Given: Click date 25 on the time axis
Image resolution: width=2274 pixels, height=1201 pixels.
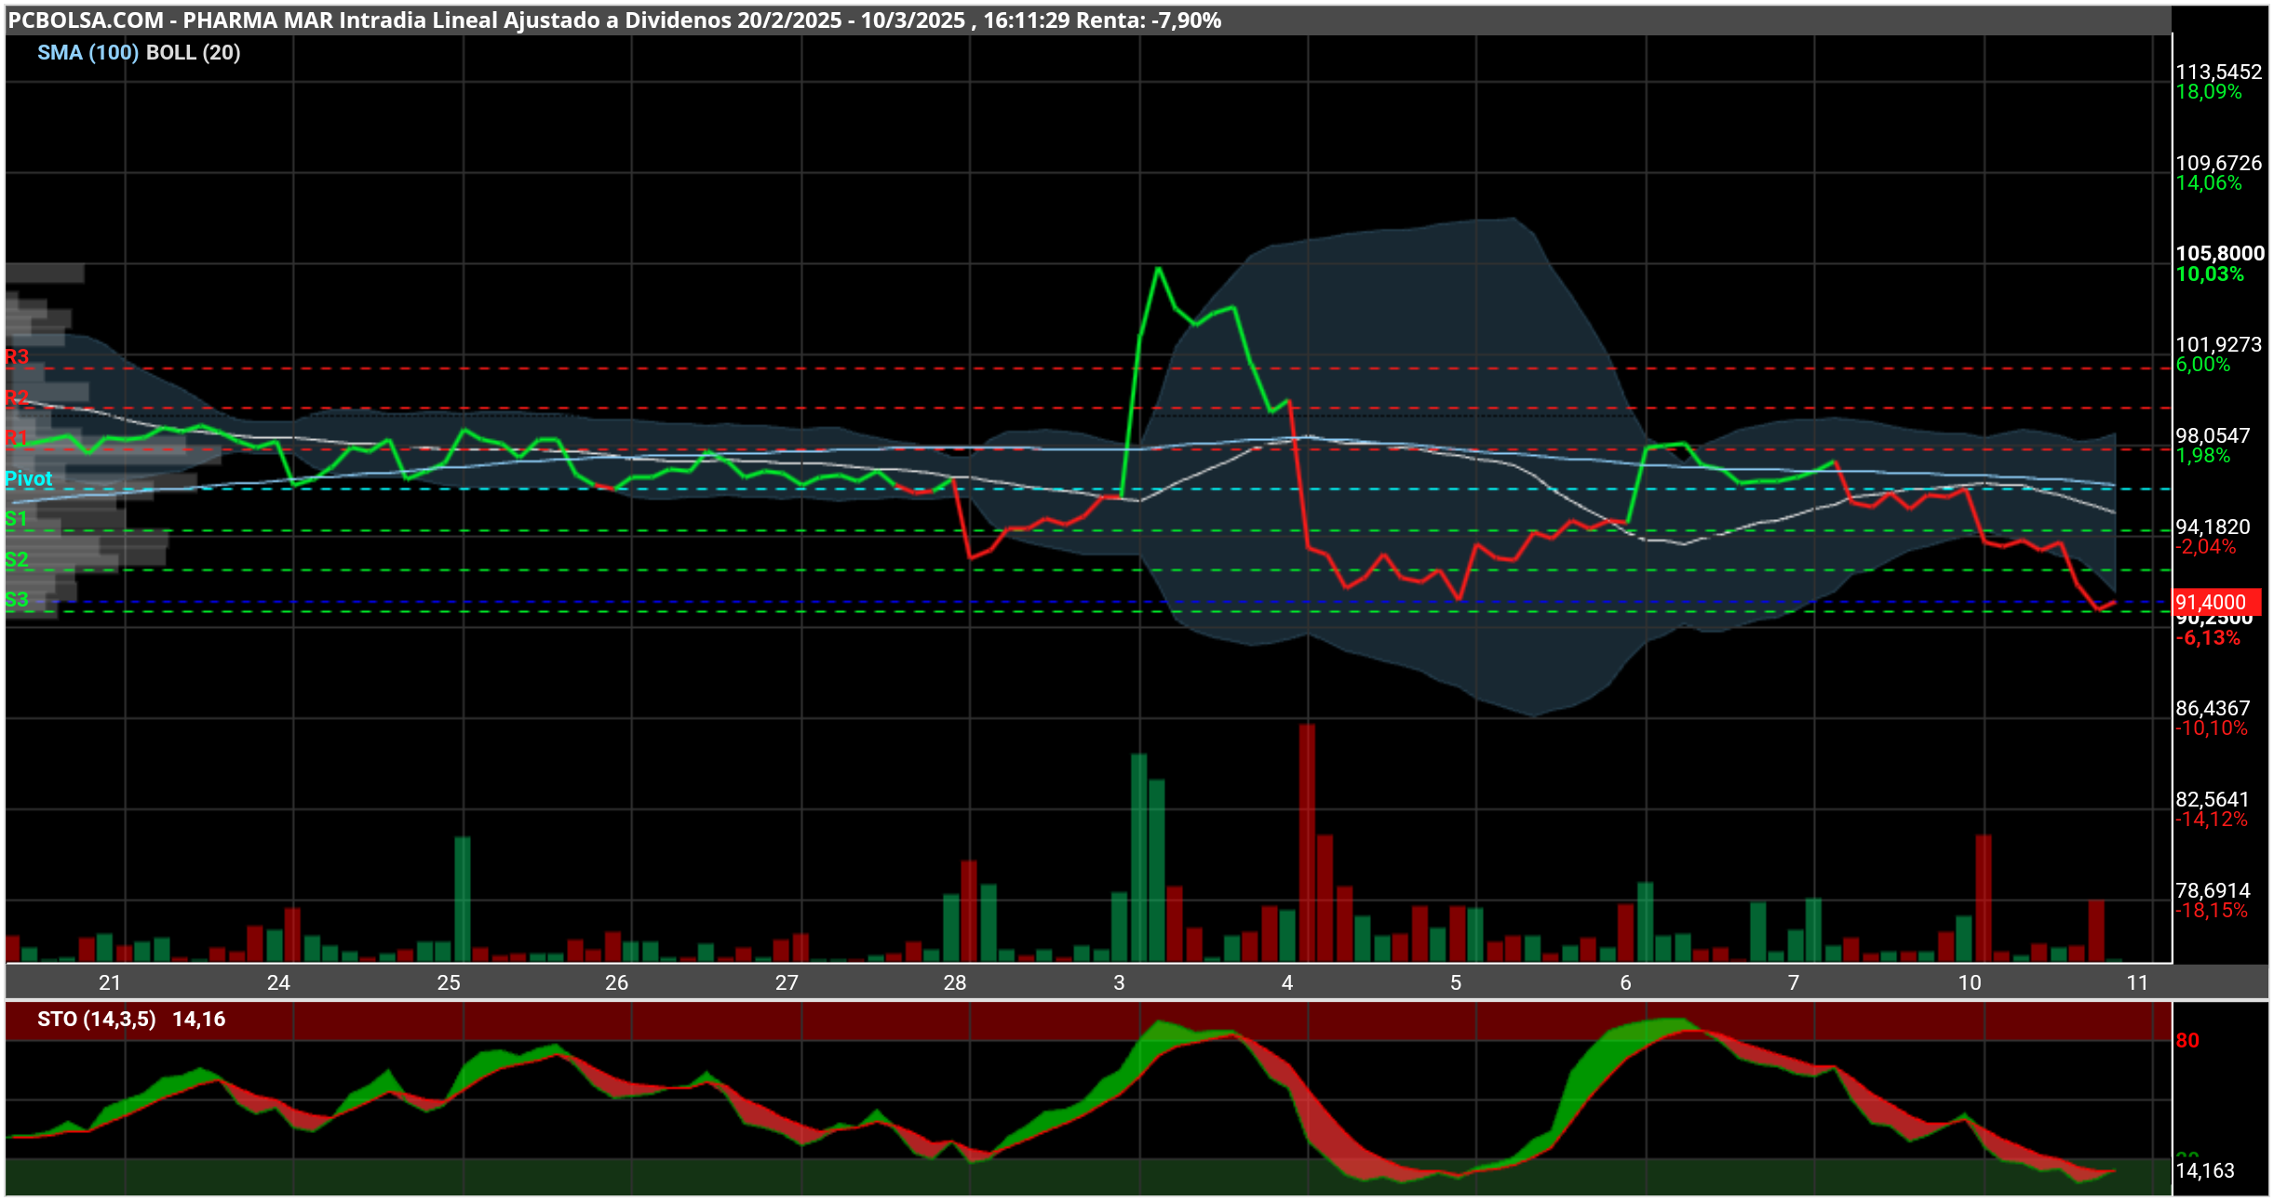Looking at the screenshot, I should 449,983.
